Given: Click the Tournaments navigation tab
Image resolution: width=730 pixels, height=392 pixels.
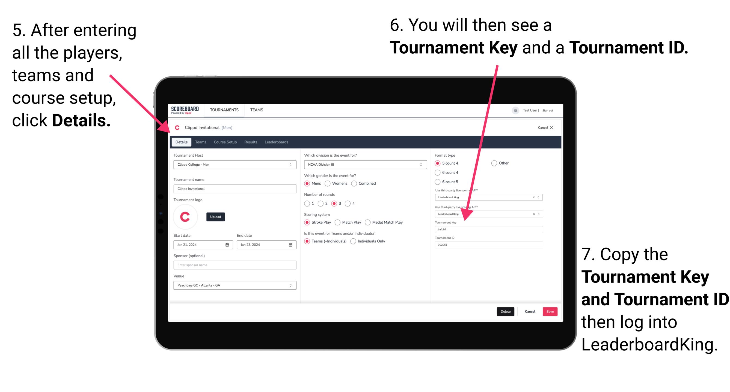Looking at the screenshot, I should pos(224,110).
